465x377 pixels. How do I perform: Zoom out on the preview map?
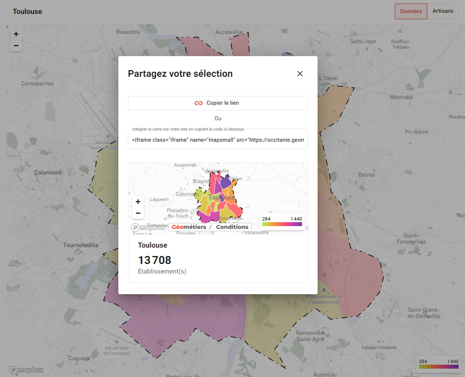point(138,213)
